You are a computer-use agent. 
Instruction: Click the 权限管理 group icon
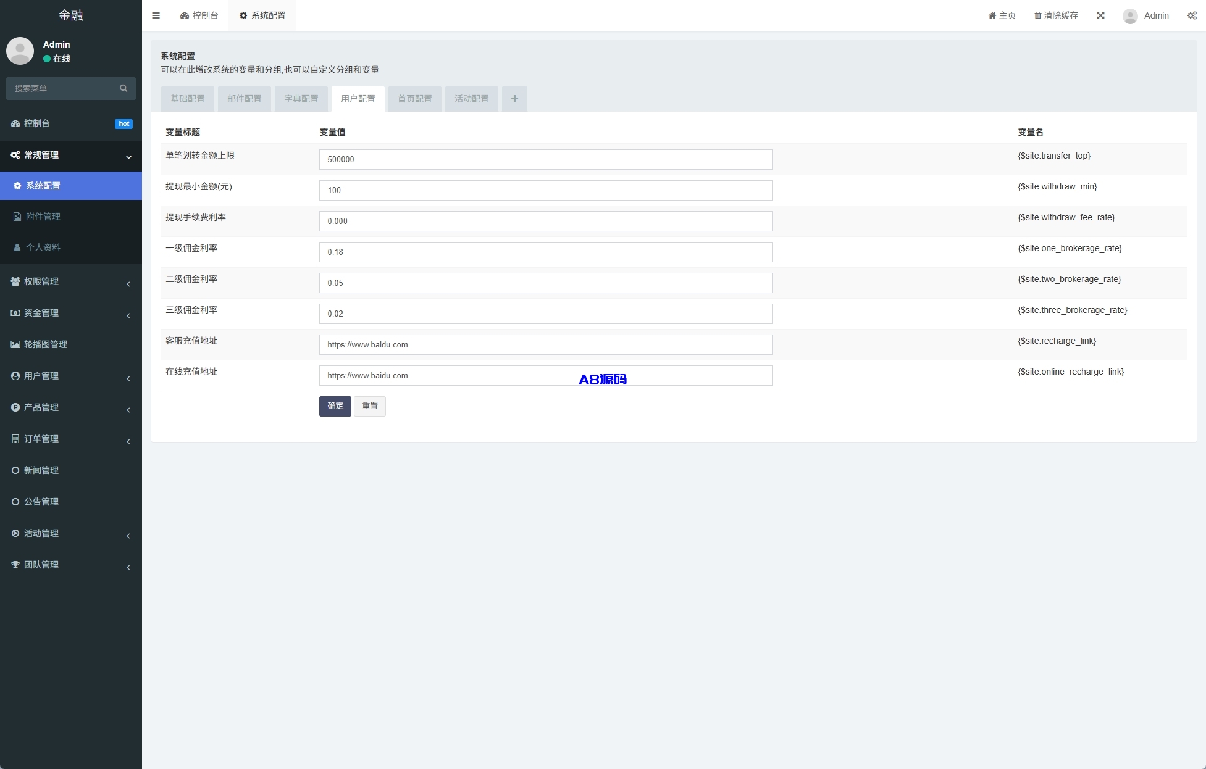tap(15, 281)
